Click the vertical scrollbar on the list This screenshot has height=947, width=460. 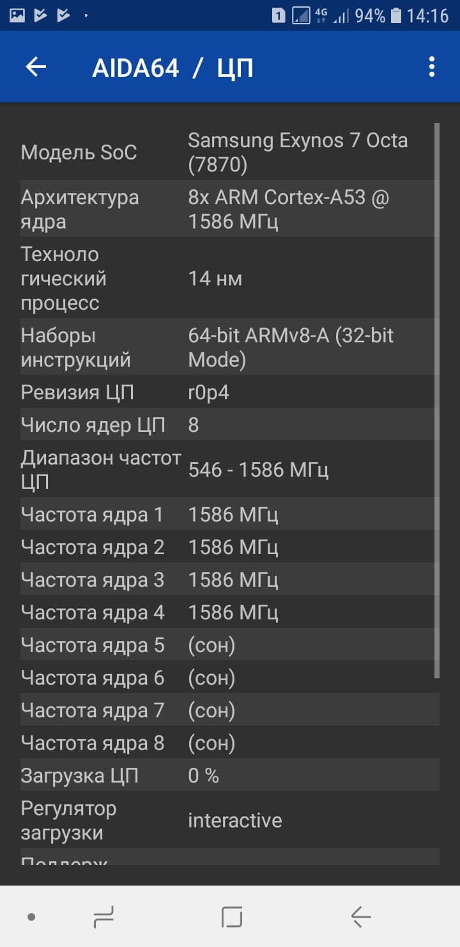(x=437, y=400)
